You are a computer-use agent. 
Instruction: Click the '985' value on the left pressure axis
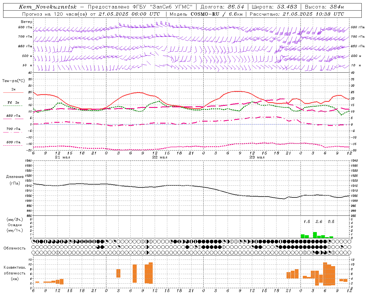(29, 216)
